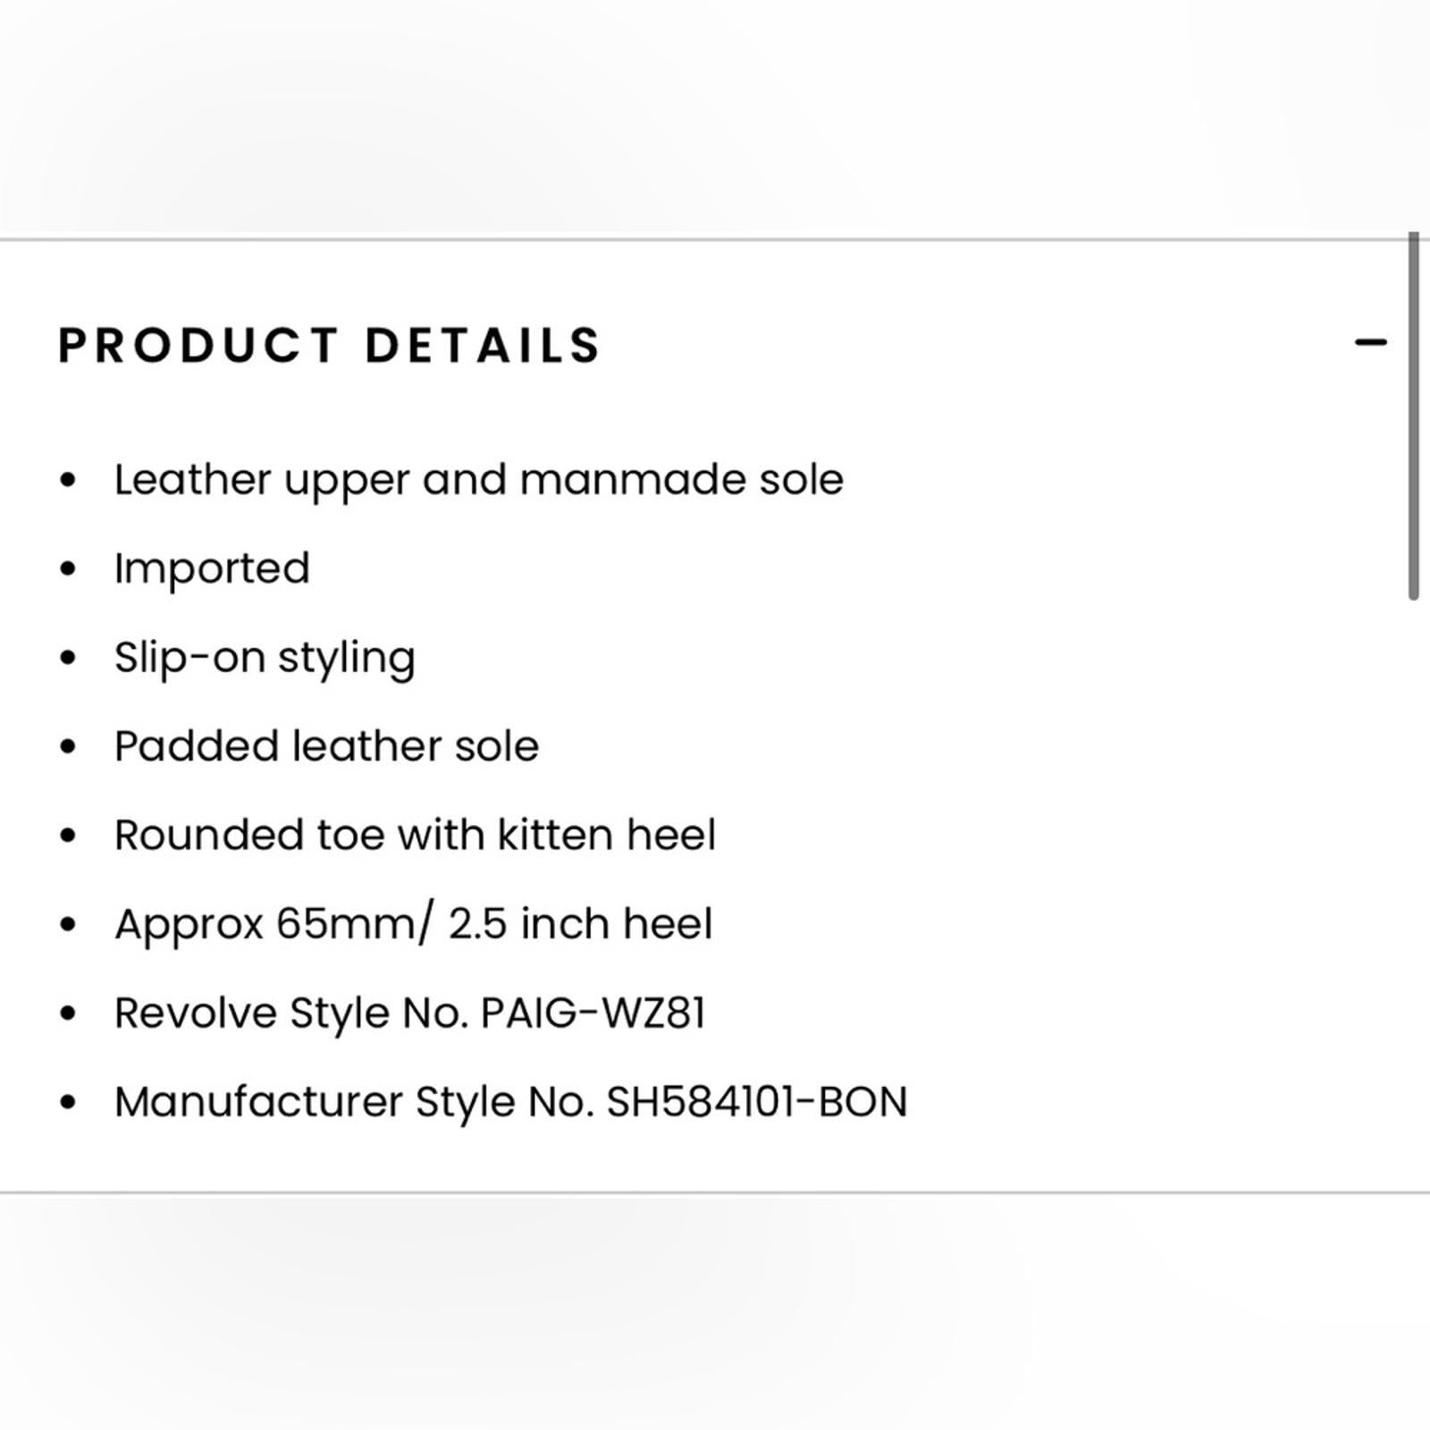The image size is (1430, 1430).
Task: Click the 'Slip-on styling' list item
Action: tap(265, 659)
